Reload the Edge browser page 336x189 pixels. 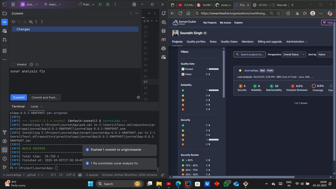point(180,13)
